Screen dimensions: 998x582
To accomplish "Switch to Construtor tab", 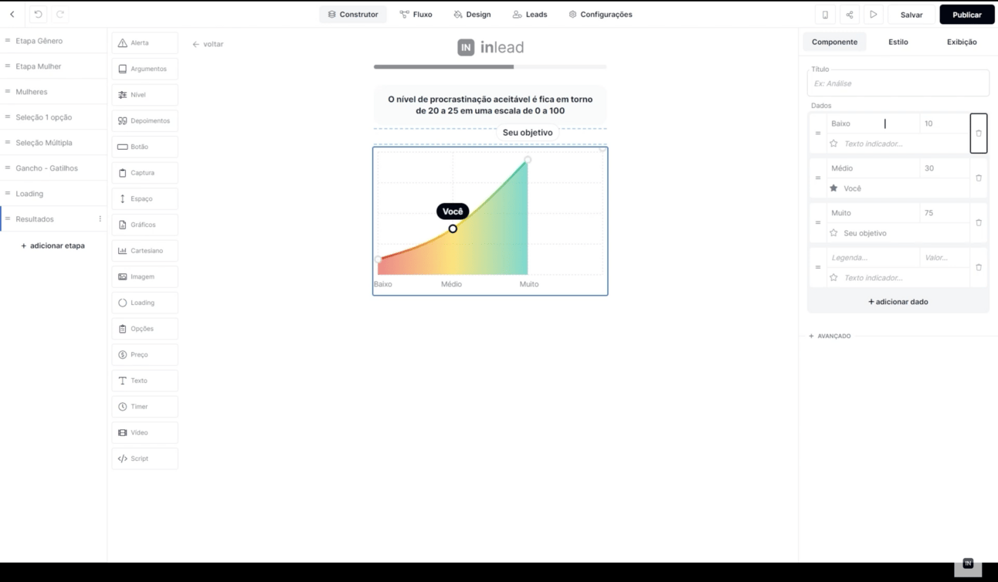I will [x=353, y=15].
